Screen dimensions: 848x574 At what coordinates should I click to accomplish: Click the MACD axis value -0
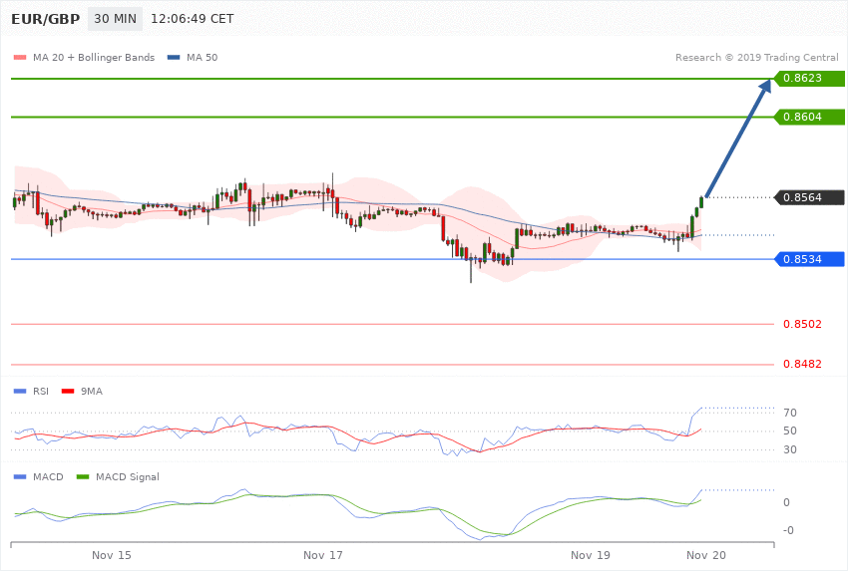pos(788,530)
